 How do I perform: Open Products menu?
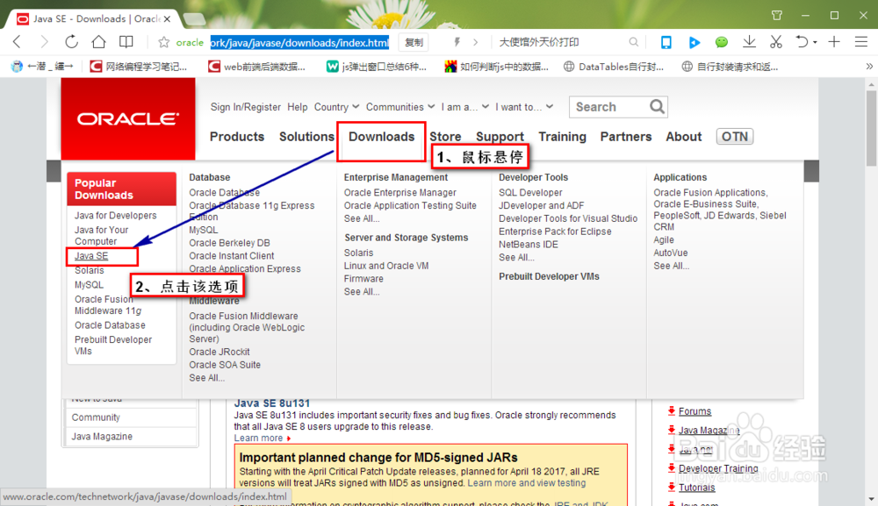tap(237, 137)
